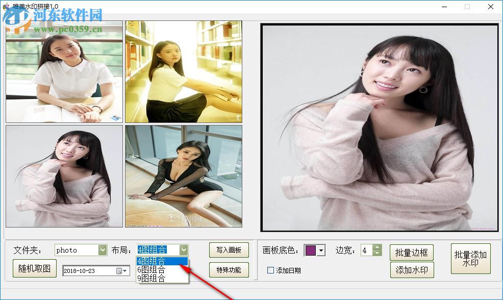This screenshot has height=300, width=503.
Task: Select the 6图组合 layout option
Action: (x=153, y=270)
